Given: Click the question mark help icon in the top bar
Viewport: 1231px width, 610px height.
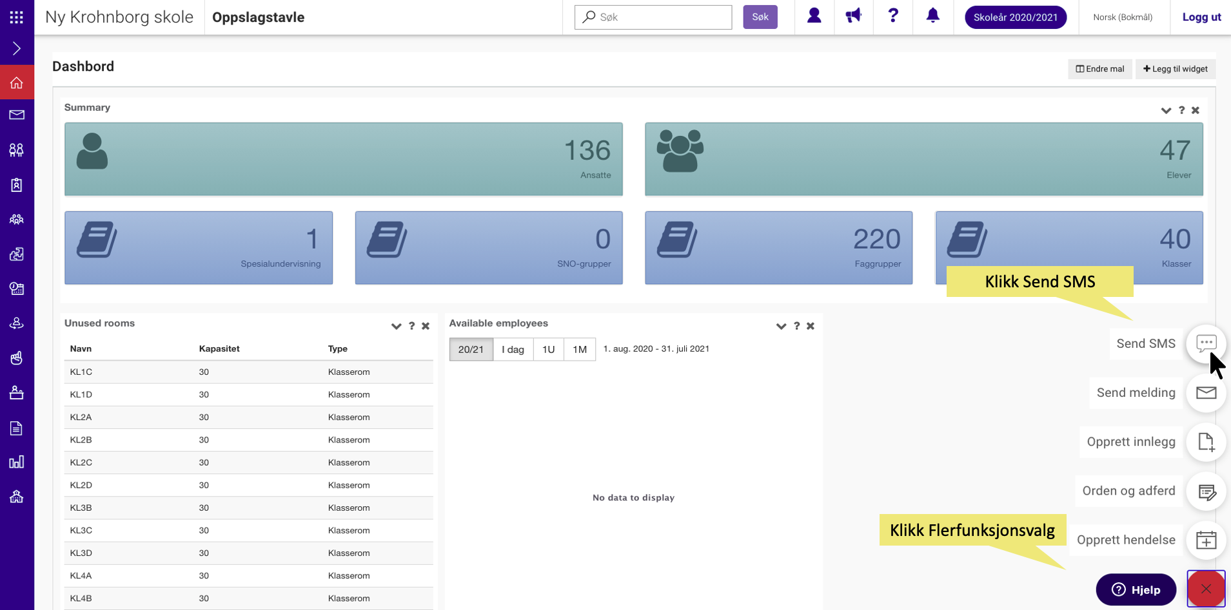Looking at the screenshot, I should 893,16.
